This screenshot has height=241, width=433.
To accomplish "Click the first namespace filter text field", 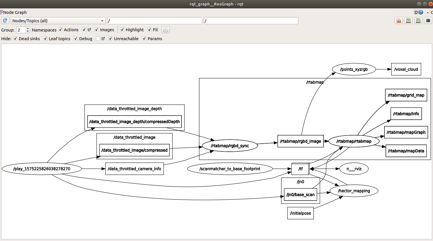I will pos(154,21).
